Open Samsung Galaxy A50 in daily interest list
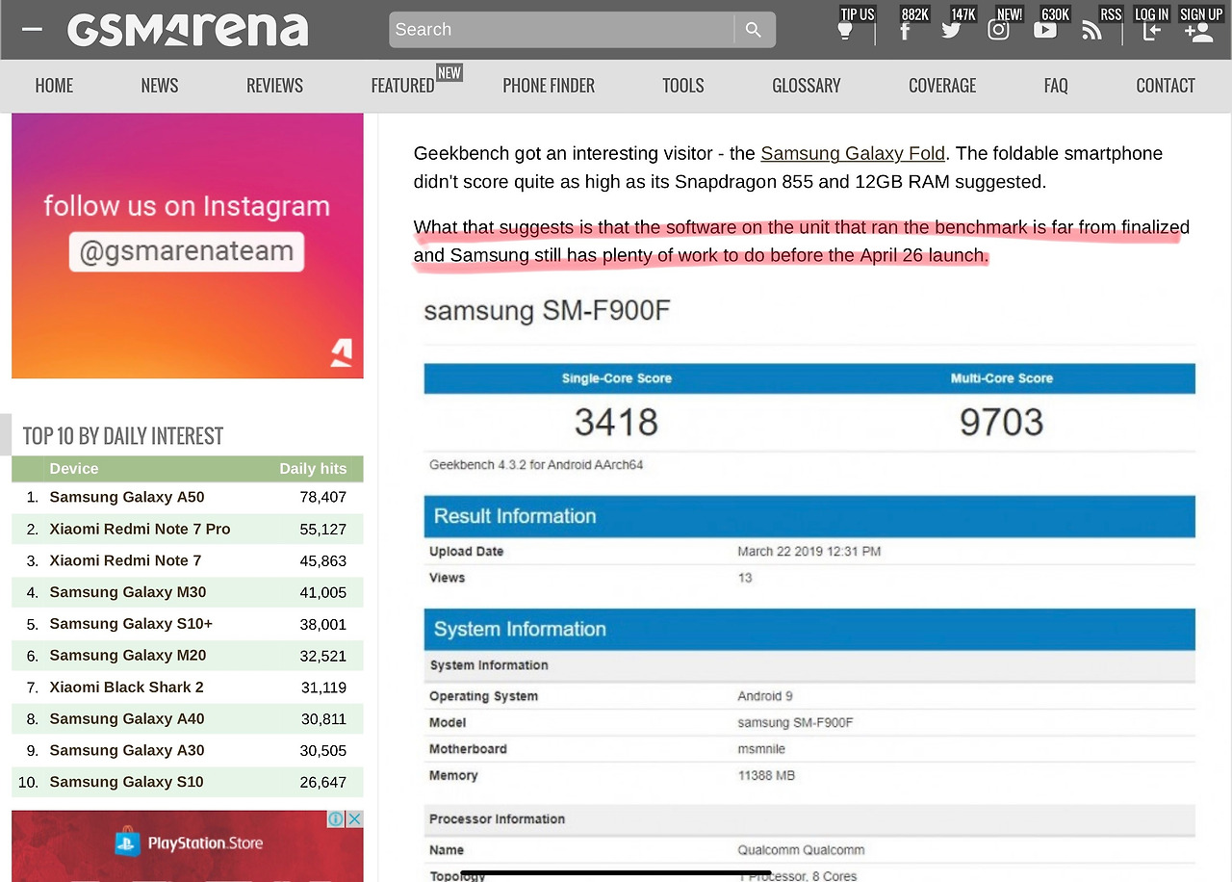This screenshot has height=882, width=1232. click(x=127, y=497)
